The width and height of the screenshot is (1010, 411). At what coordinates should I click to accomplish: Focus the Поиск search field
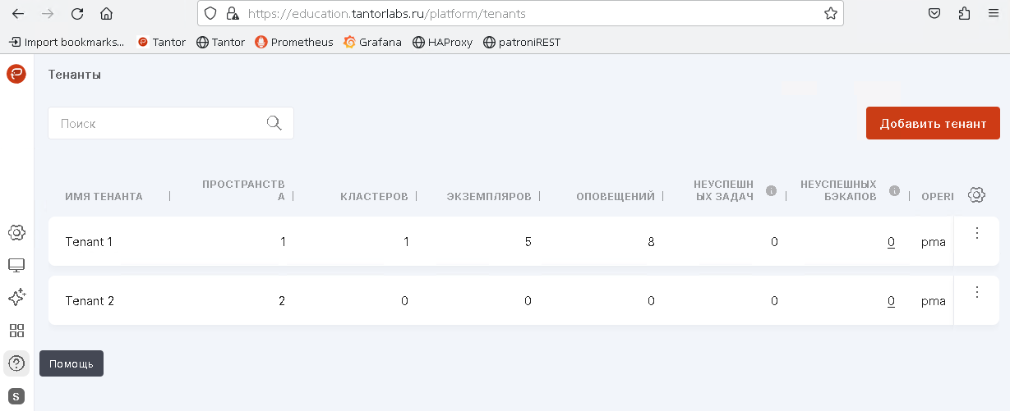[156, 123]
